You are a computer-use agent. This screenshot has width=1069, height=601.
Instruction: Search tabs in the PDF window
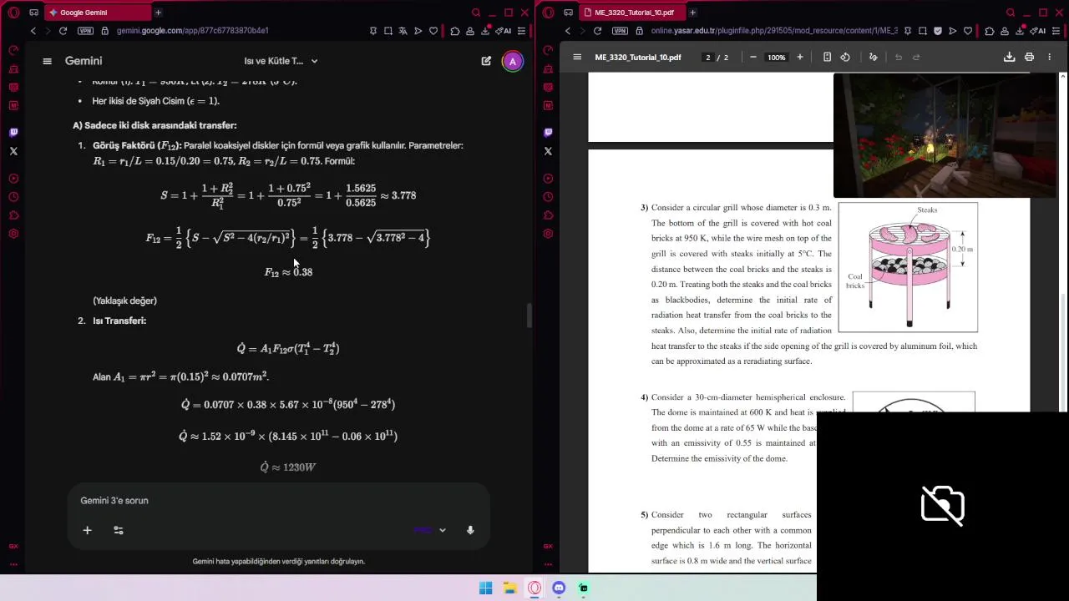(x=1011, y=13)
